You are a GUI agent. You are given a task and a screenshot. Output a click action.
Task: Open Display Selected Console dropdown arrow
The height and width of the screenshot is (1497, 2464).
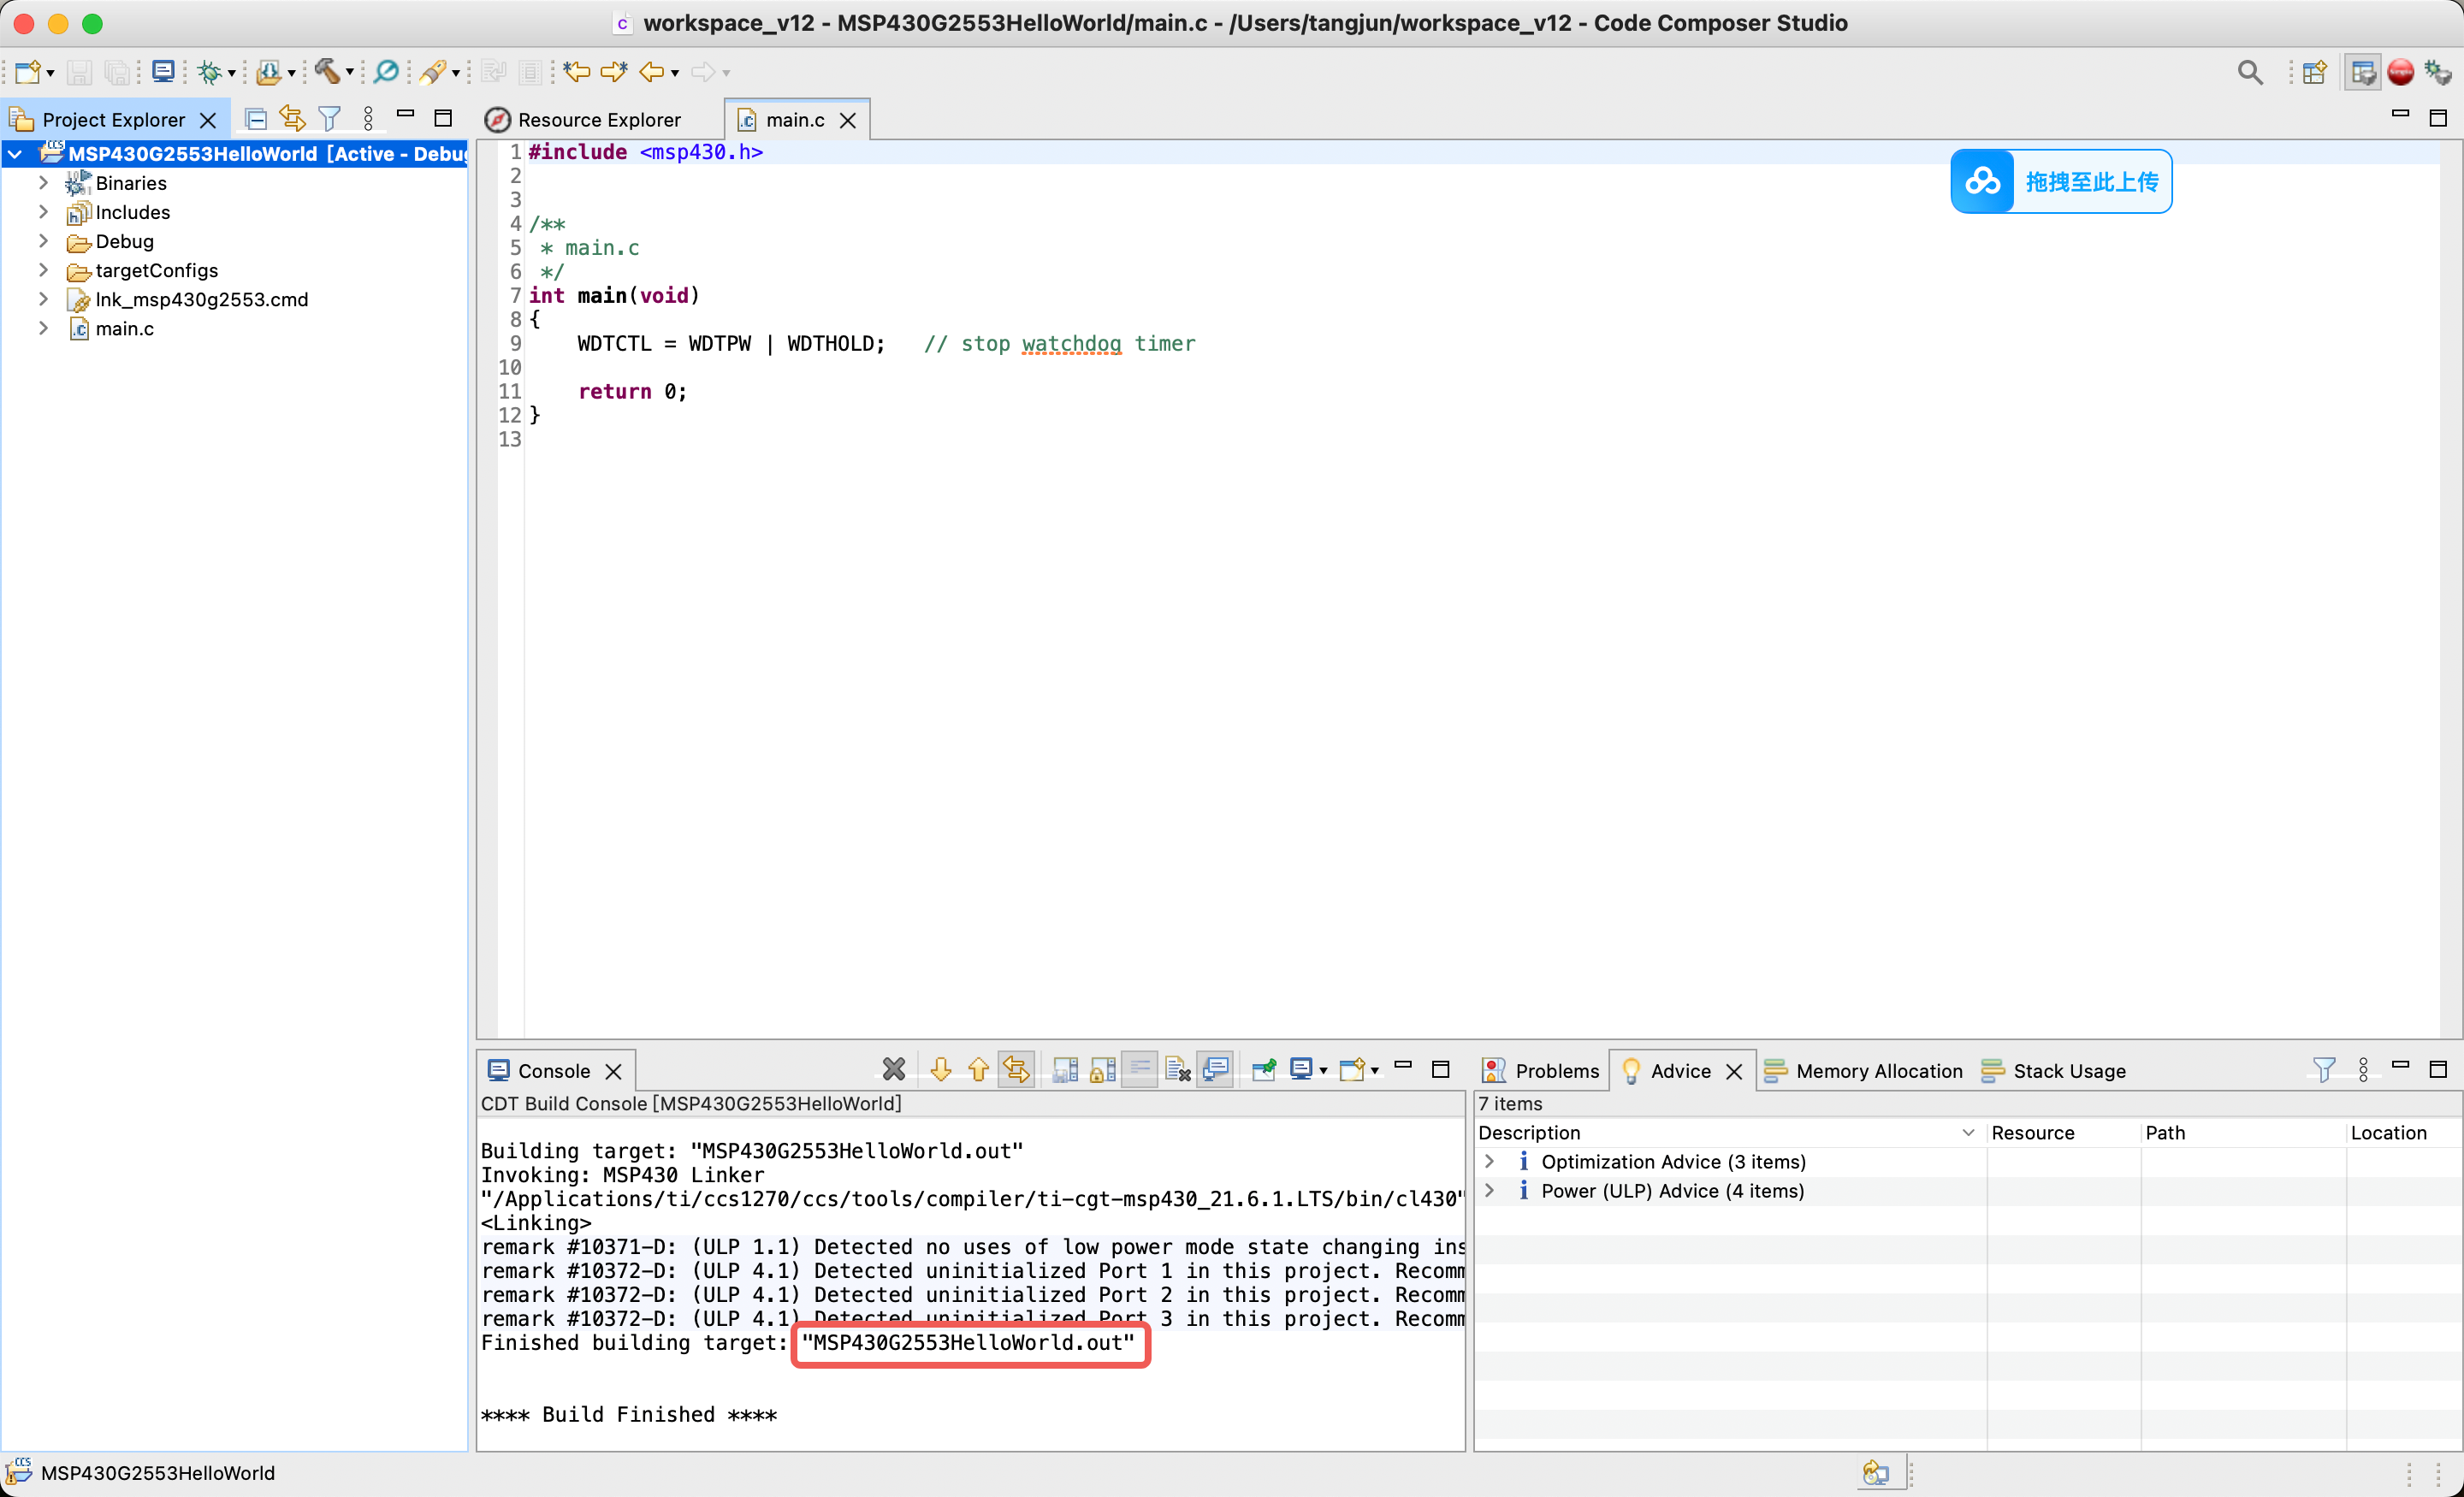click(x=1323, y=1071)
